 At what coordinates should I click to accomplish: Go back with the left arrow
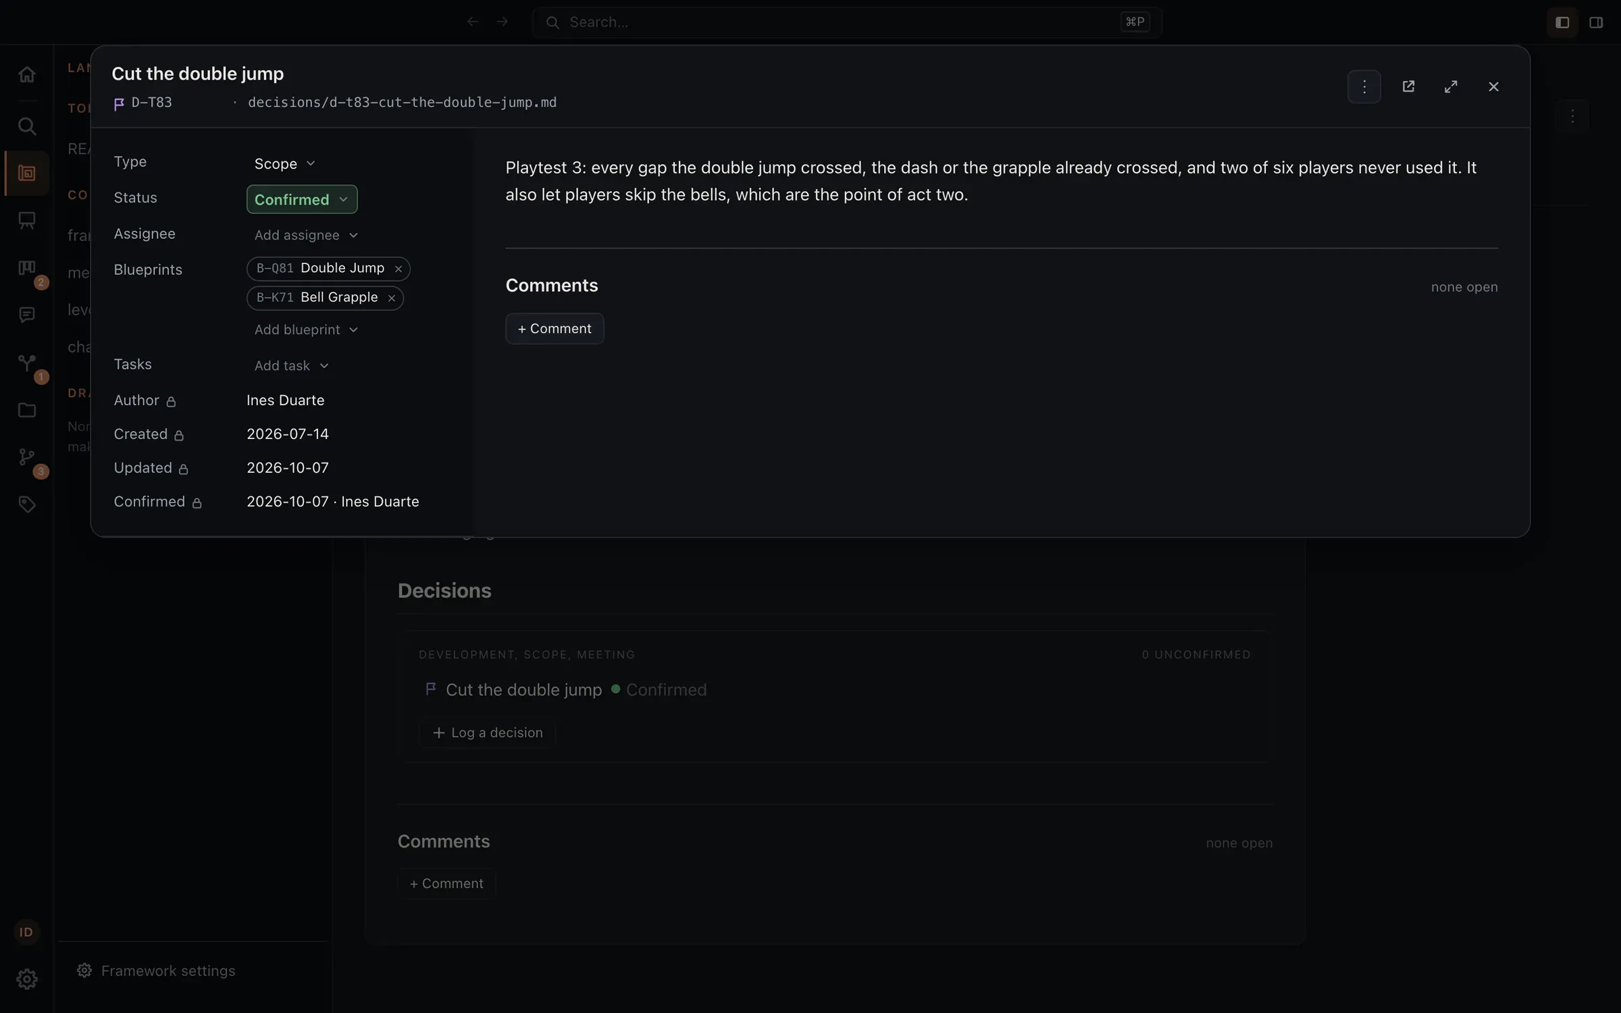(473, 22)
